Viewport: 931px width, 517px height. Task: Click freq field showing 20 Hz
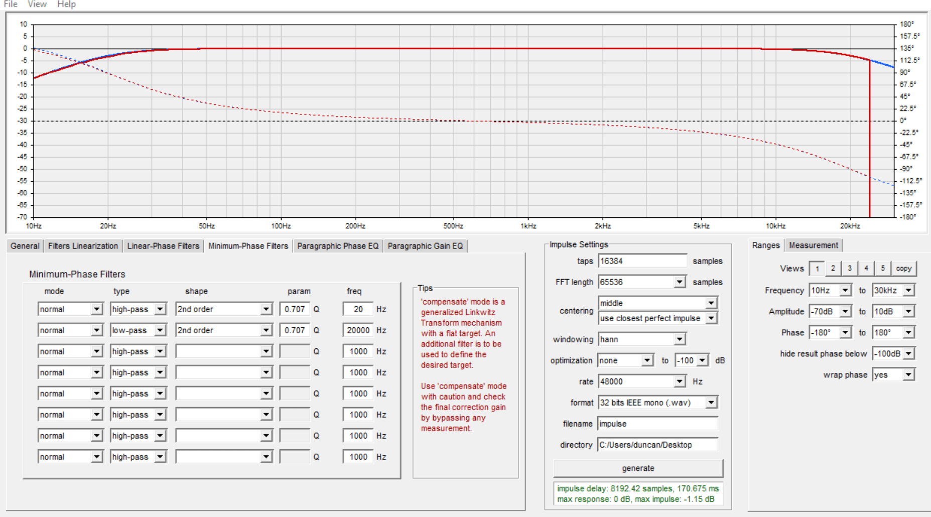(x=358, y=309)
